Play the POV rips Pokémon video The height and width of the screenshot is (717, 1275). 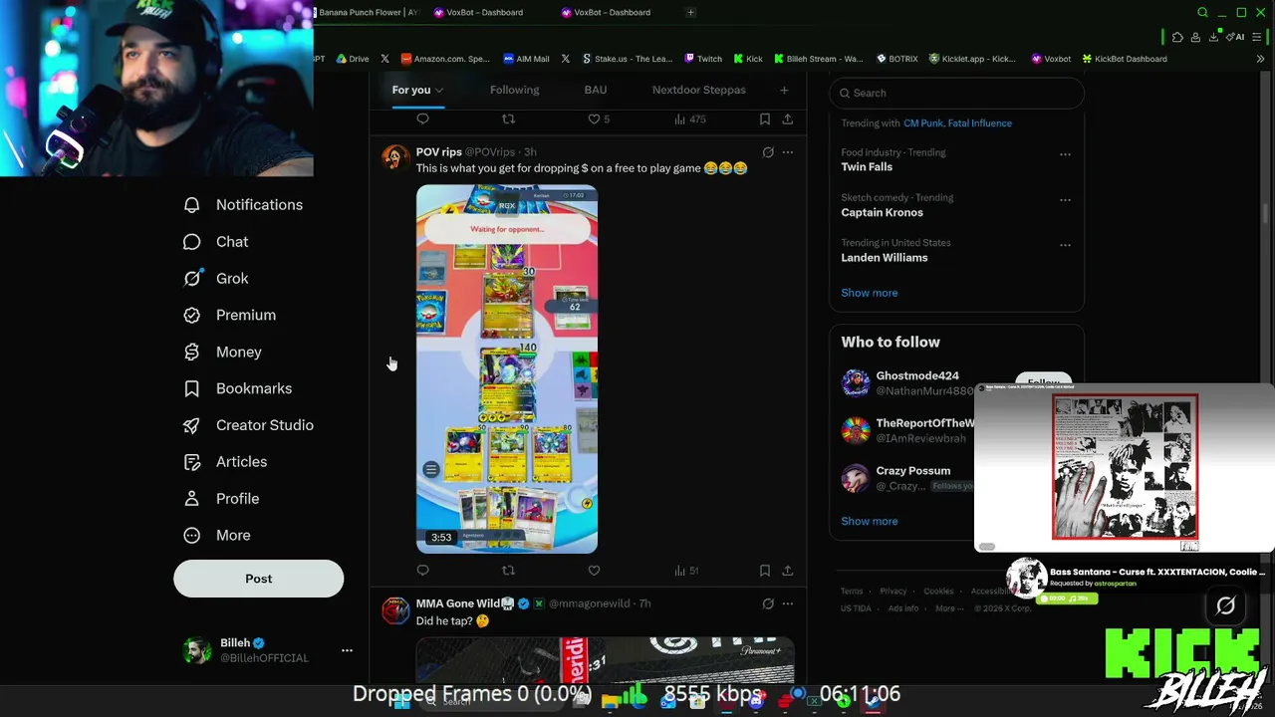point(507,368)
